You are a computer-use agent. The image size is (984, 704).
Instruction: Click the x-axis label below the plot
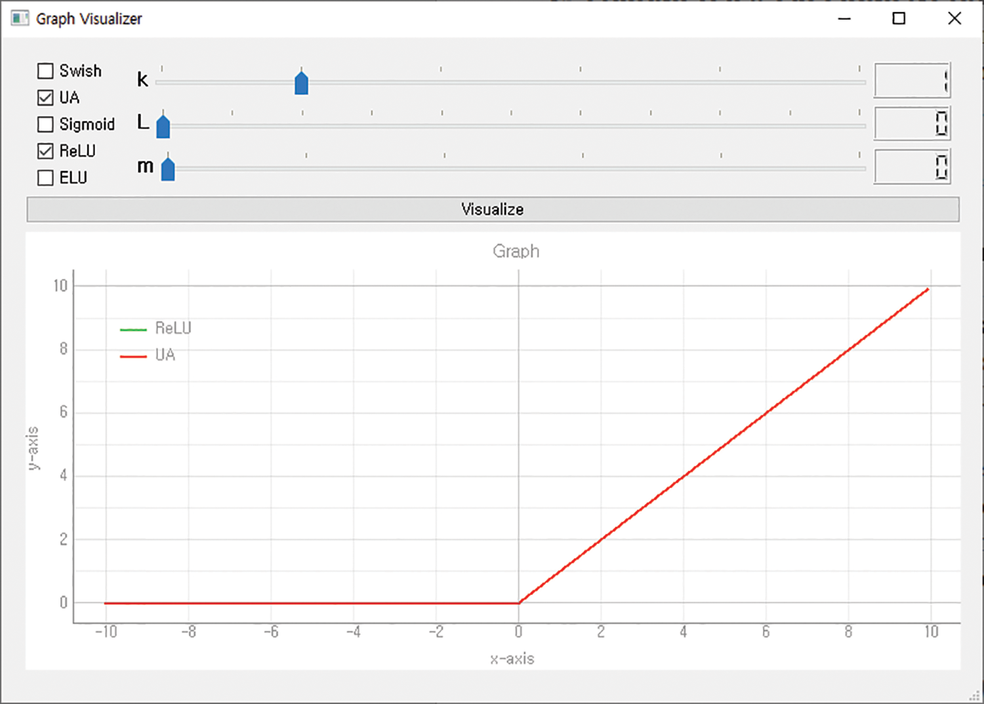tap(512, 659)
